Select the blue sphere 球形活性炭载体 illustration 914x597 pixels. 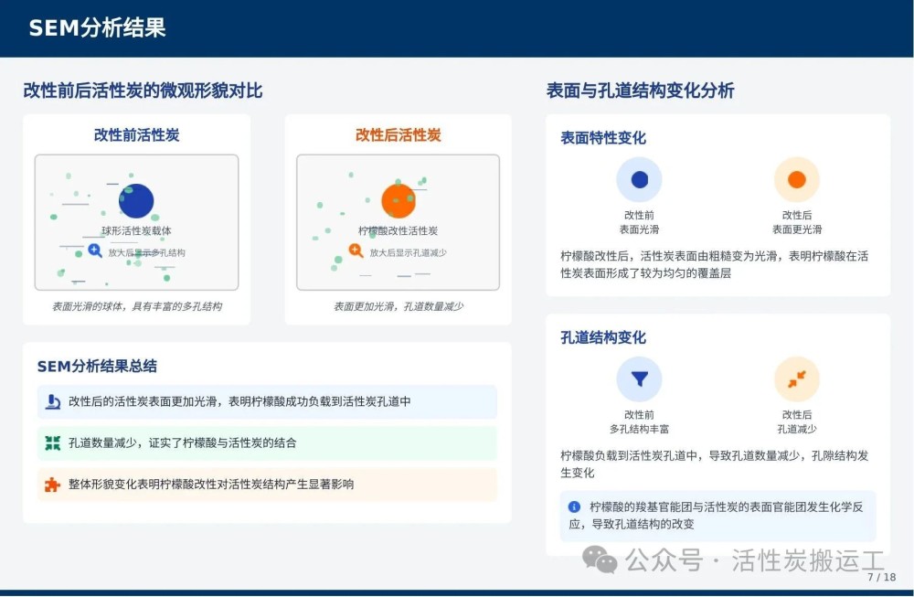tap(136, 201)
